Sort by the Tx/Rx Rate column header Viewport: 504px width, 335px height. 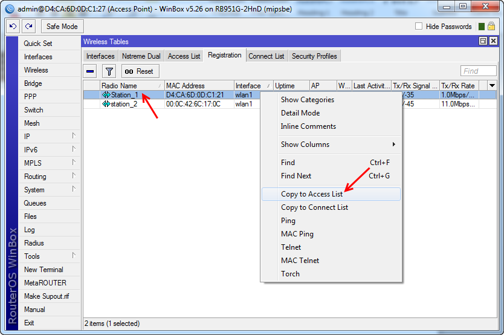459,85
